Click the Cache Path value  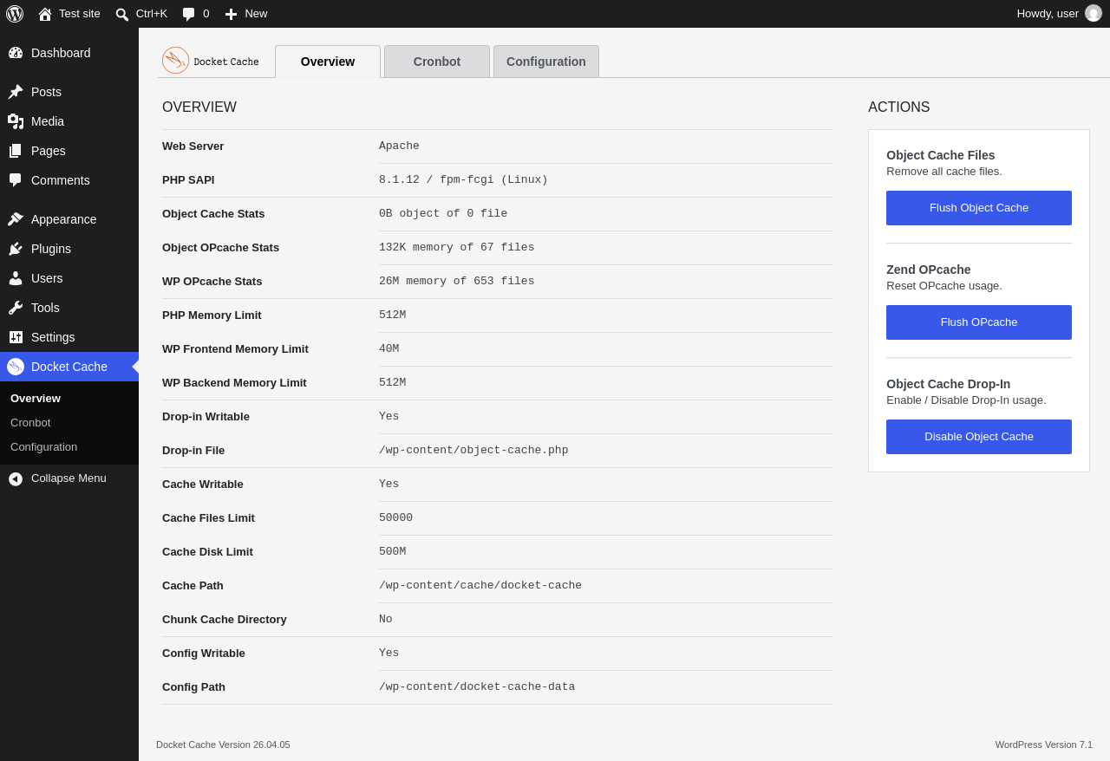(x=480, y=586)
